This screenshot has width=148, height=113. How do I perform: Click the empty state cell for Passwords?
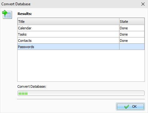tap(132, 47)
